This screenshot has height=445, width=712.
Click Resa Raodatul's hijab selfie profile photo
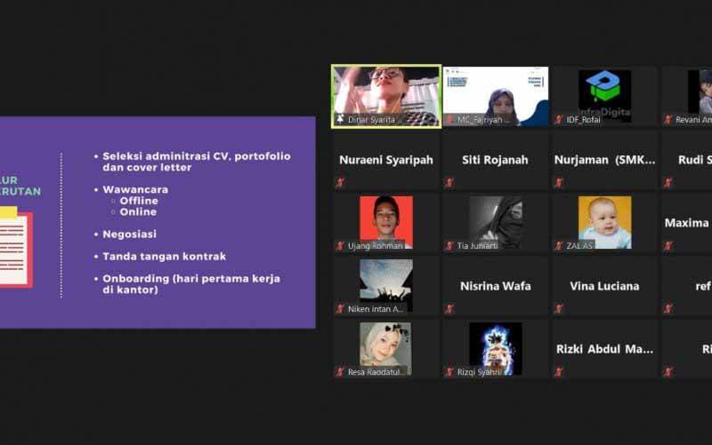click(x=386, y=348)
